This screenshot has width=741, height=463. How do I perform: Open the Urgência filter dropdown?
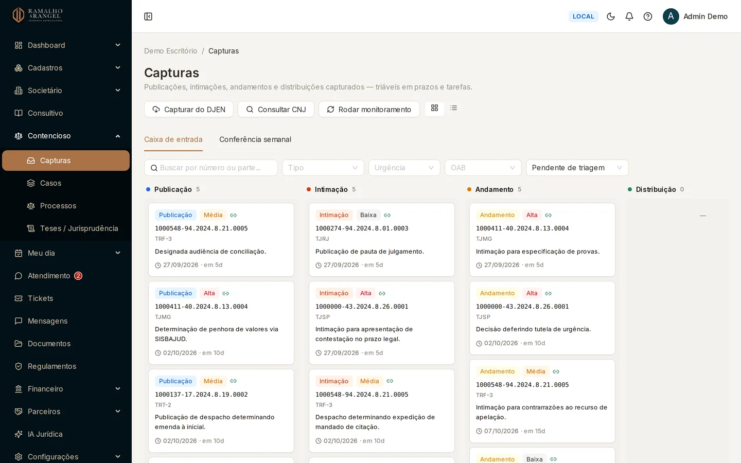tap(404, 168)
